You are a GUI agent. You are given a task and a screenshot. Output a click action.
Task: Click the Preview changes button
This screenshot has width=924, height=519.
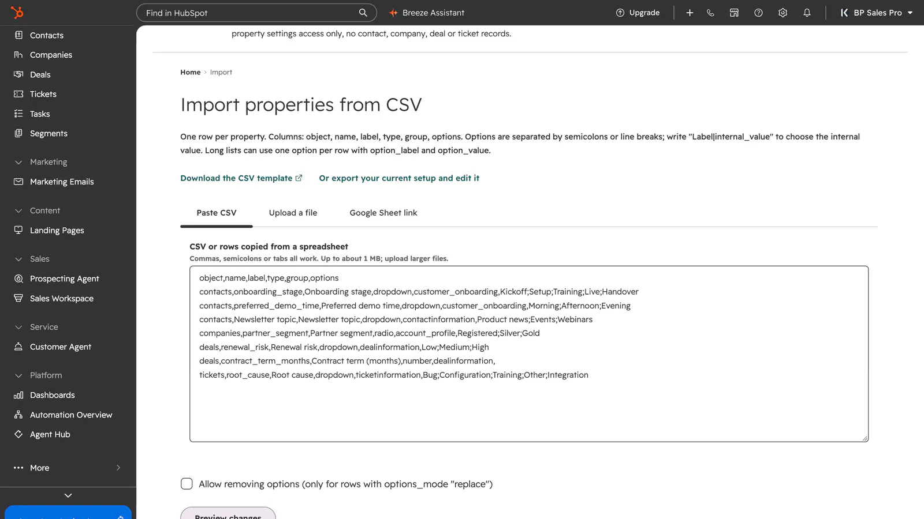[228, 514]
